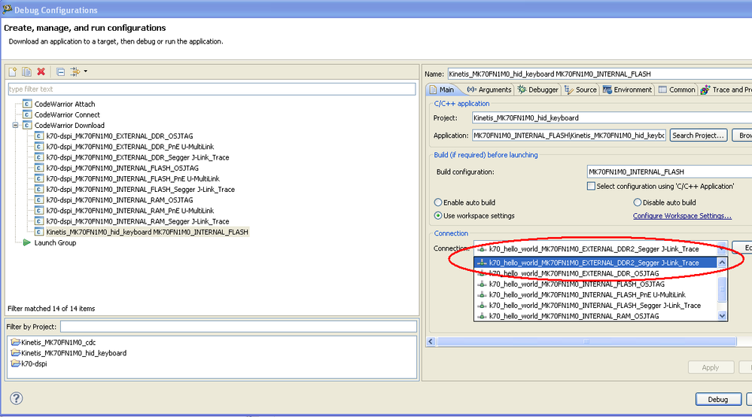Select the Kinetis_MK70FN1M0_hid_keyboard project folder
This screenshot has width=752, height=417.
73,353
